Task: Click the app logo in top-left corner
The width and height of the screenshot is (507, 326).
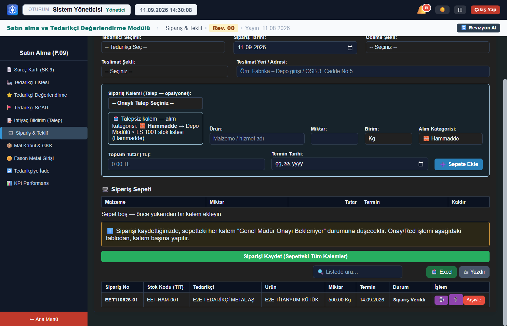Action: [x=13, y=10]
